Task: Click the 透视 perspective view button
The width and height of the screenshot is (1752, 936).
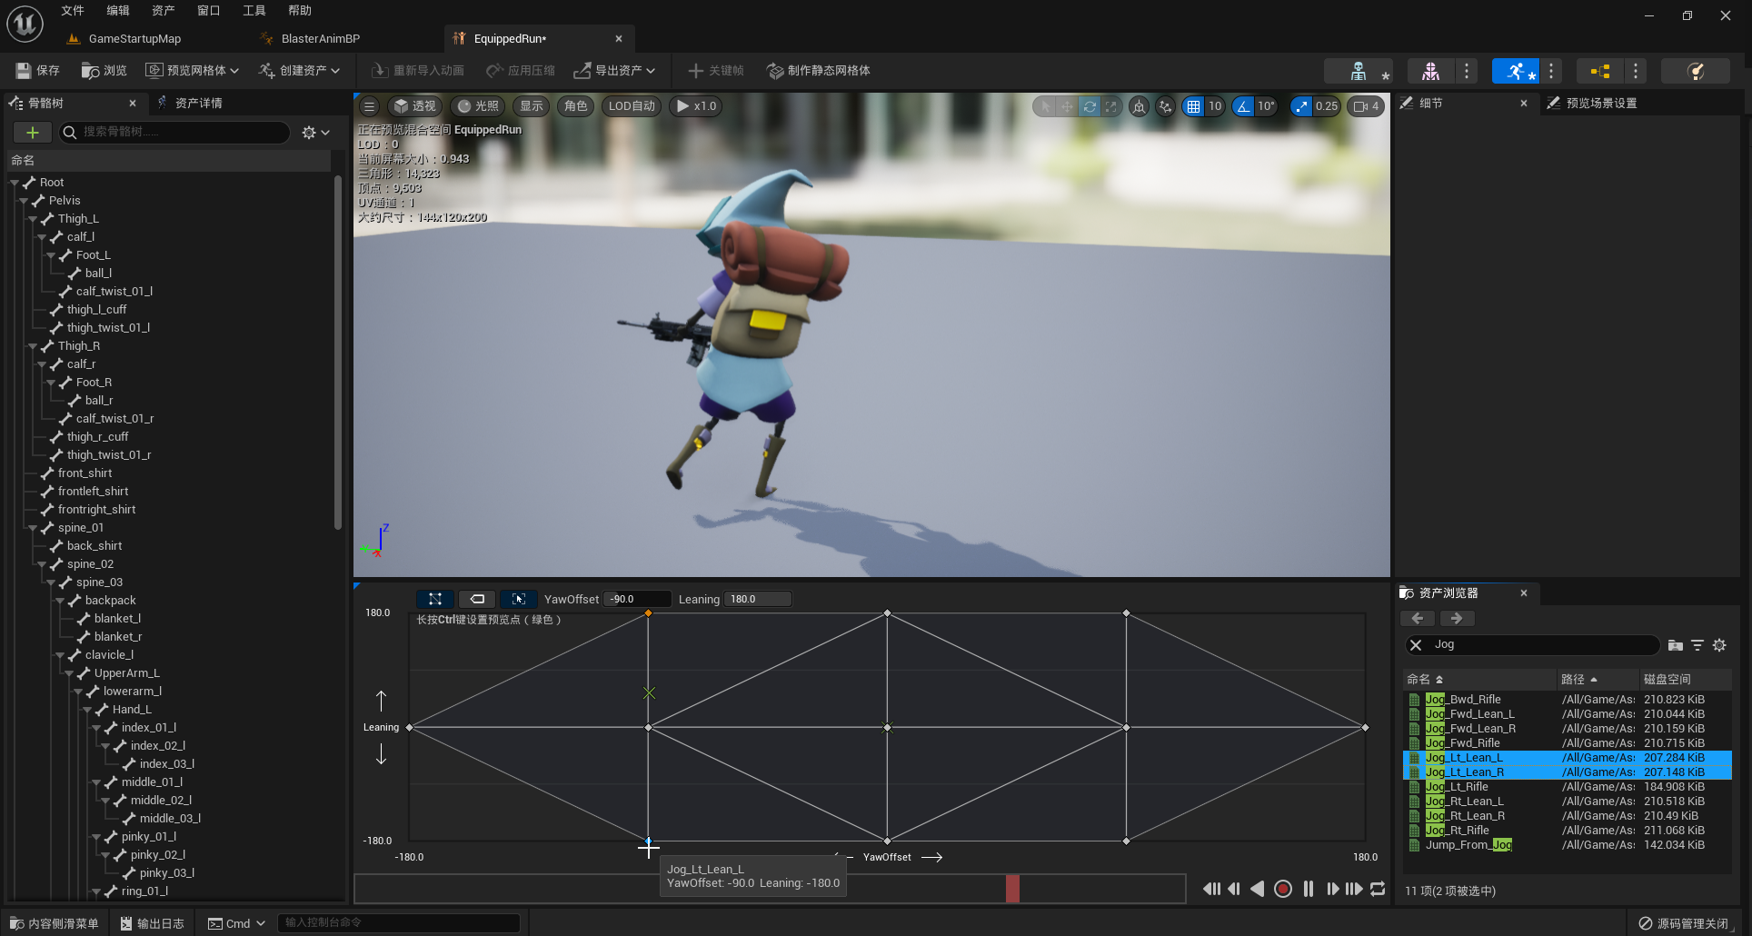Action: pos(415,106)
